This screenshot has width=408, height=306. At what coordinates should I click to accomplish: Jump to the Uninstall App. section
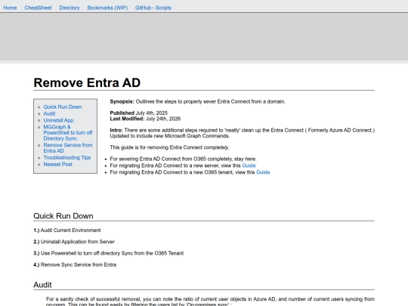tap(59, 120)
